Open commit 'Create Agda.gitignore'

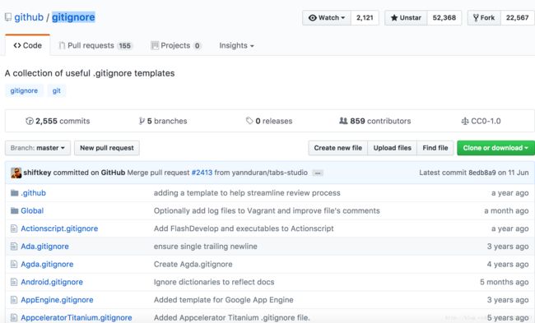click(x=193, y=264)
